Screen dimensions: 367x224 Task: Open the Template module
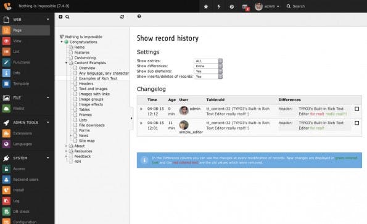pyautogui.click(x=25, y=83)
